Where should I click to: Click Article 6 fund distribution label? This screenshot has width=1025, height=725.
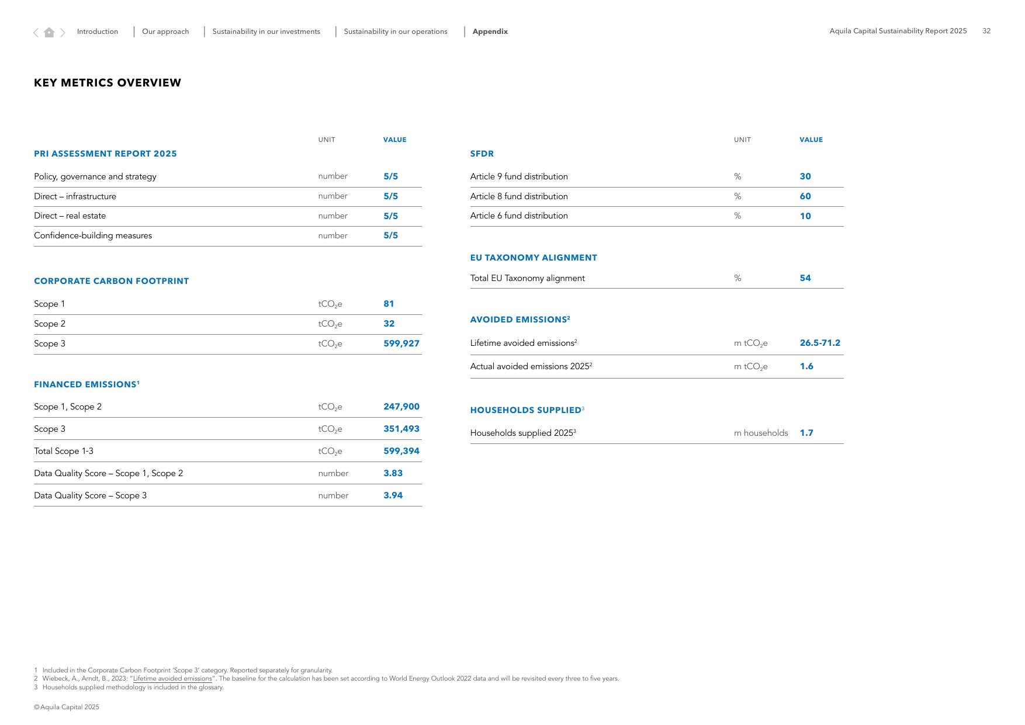(x=519, y=216)
